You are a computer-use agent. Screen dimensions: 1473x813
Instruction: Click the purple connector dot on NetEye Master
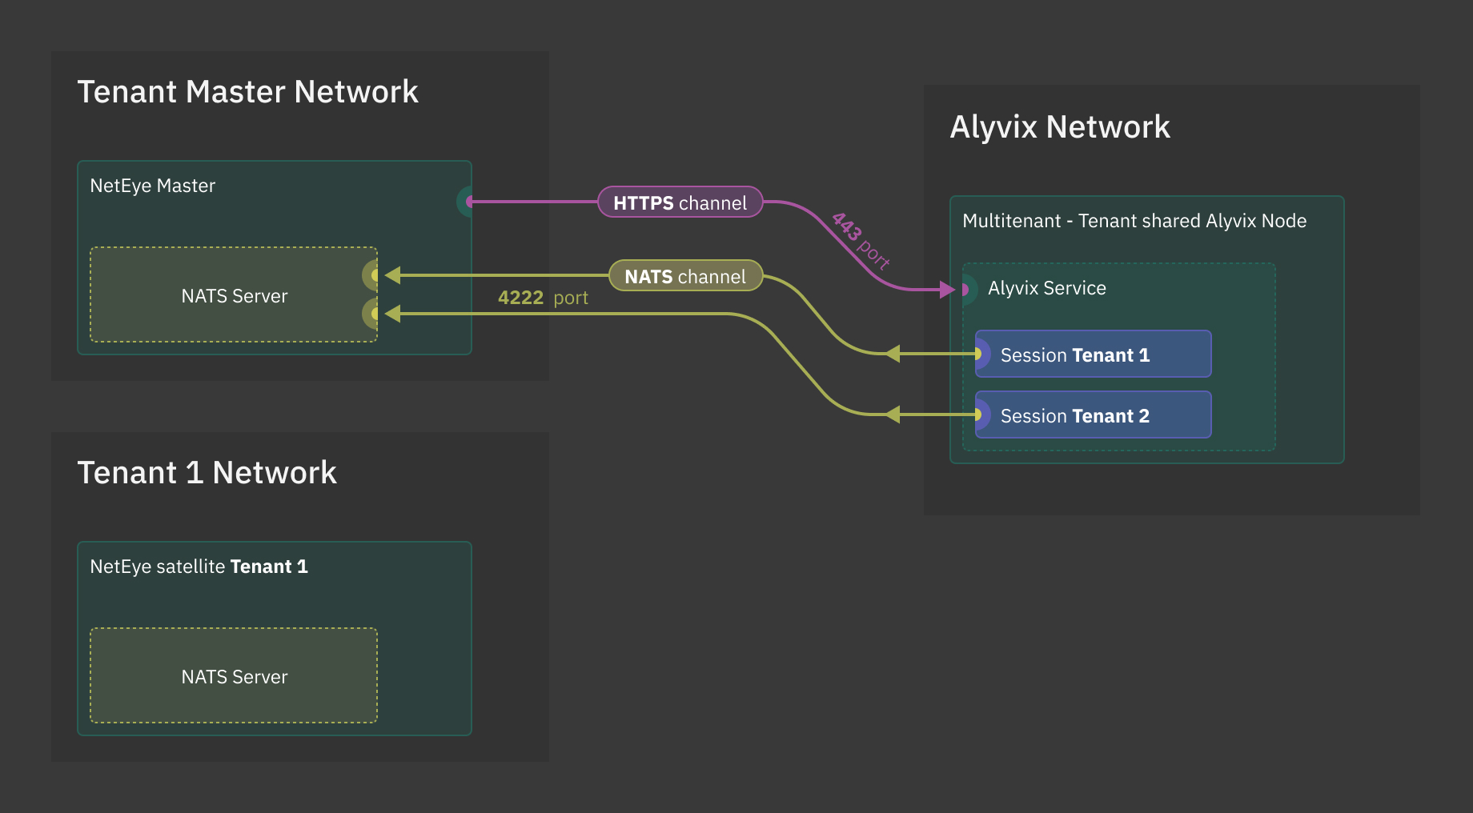click(x=468, y=202)
